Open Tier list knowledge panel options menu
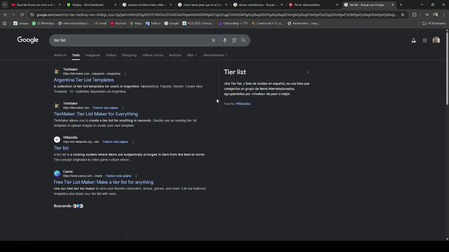The height and width of the screenshot is (252, 449). (308, 72)
